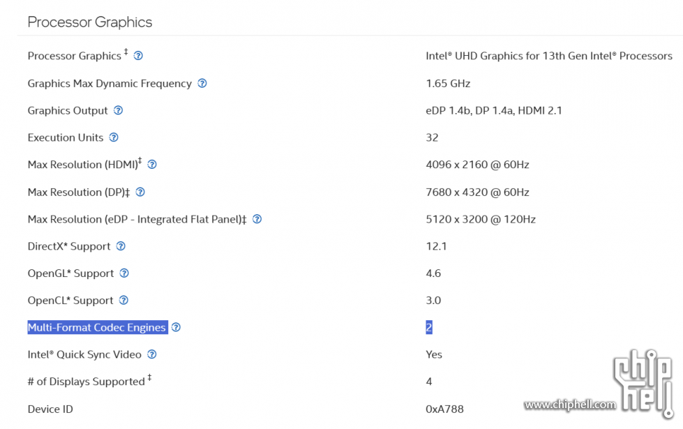The width and height of the screenshot is (683, 429).
Task: Click info icon next to Max Resolution (DP)
Action: click(140, 192)
